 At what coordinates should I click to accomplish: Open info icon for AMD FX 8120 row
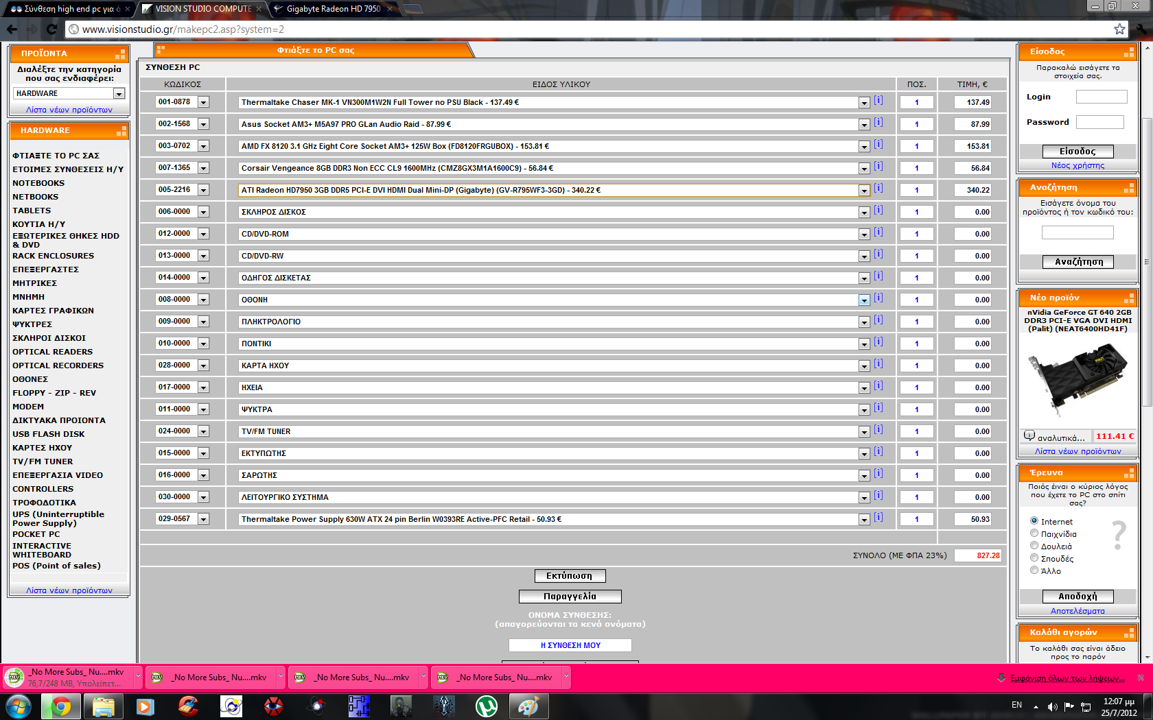click(x=878, y=145)
